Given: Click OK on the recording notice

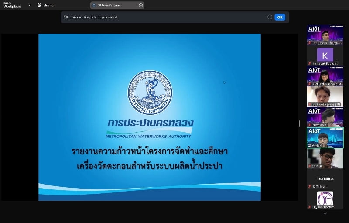Looking at the screenshot, I should pos(280,17).
